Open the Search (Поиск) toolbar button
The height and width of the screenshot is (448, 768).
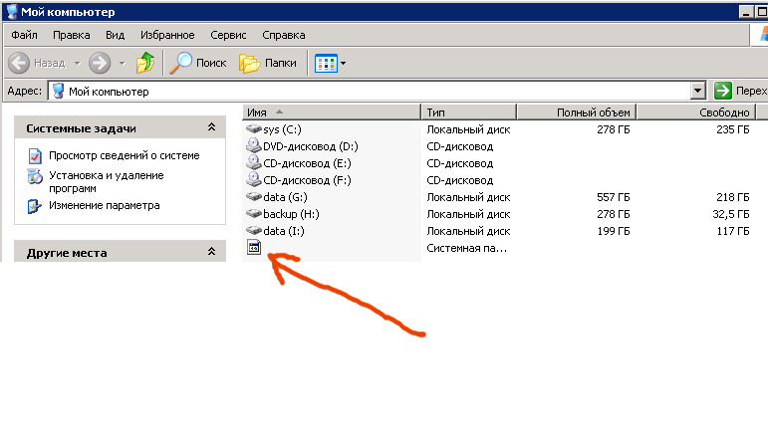point(197,63)
